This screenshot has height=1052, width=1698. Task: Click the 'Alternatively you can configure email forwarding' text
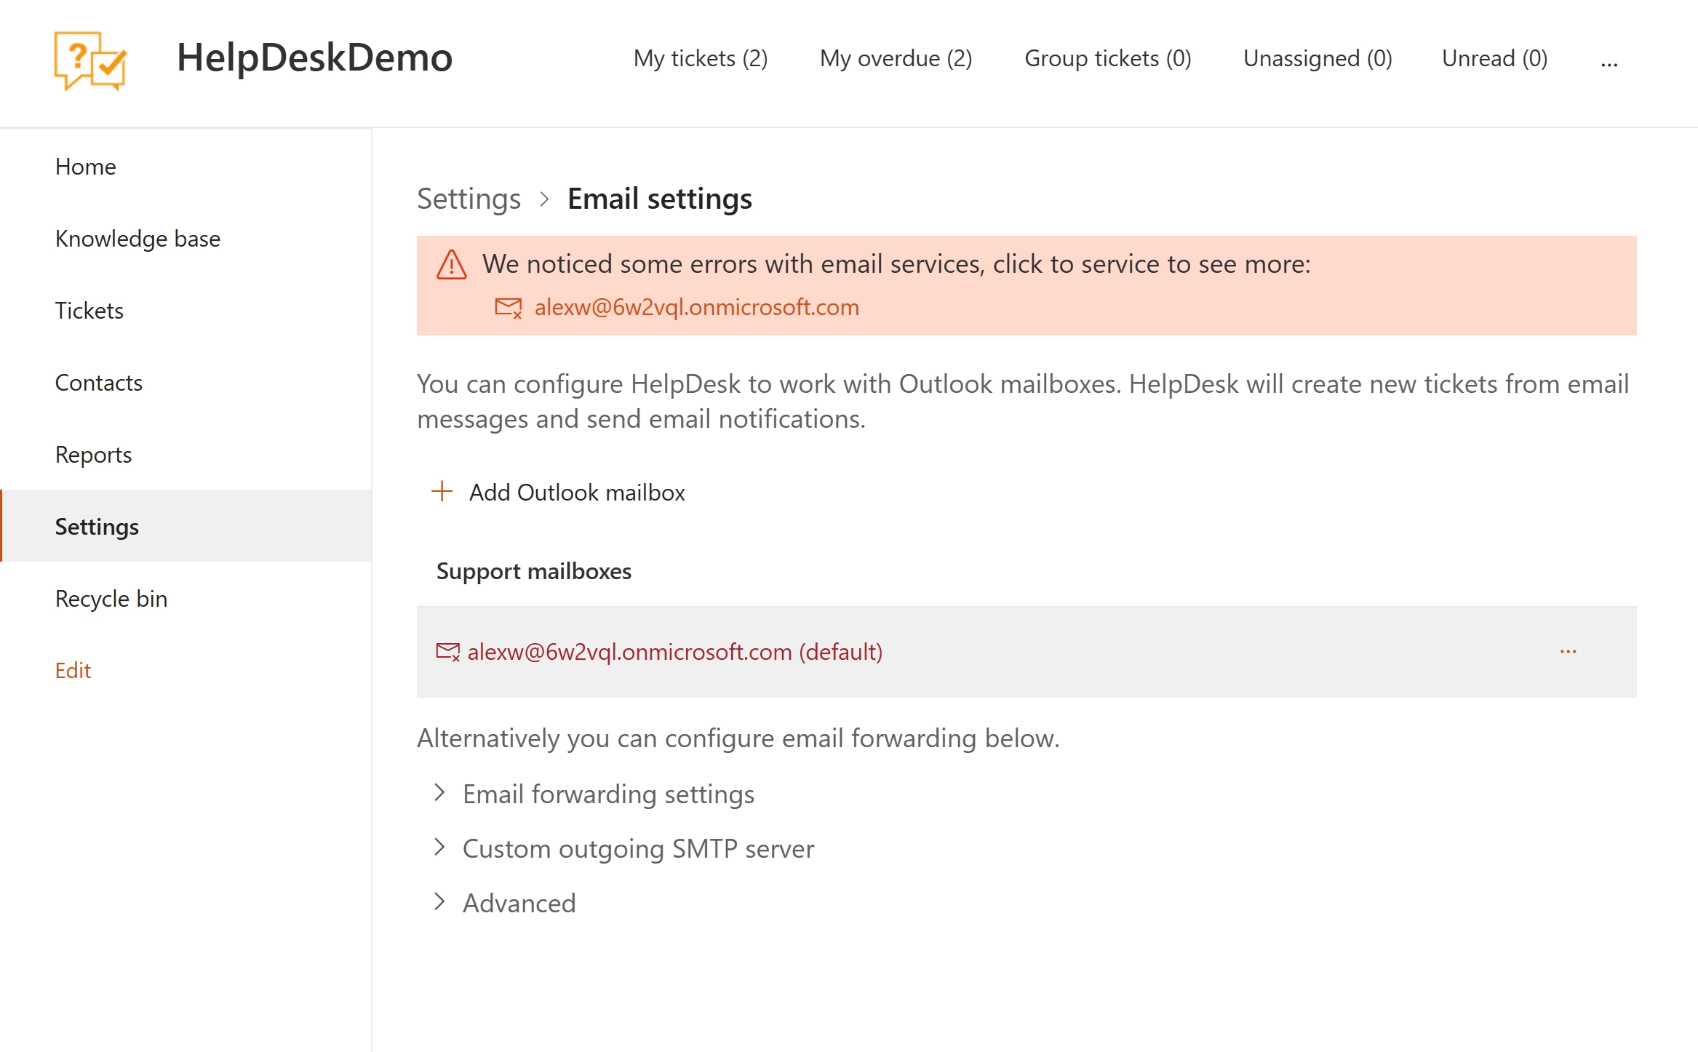(738, 738)
